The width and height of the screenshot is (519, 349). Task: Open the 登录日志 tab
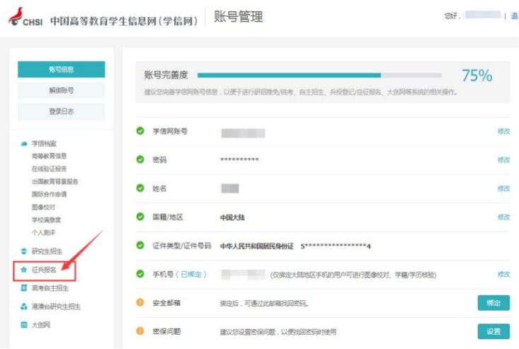pos(61,111)
